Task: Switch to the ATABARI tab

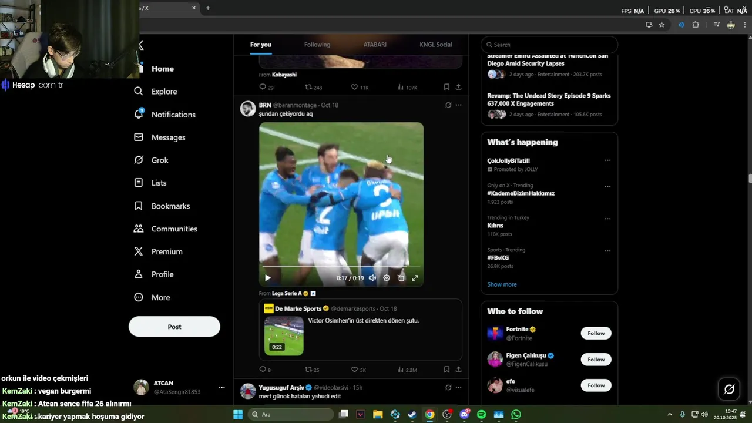Action: (x=375, y=45)
